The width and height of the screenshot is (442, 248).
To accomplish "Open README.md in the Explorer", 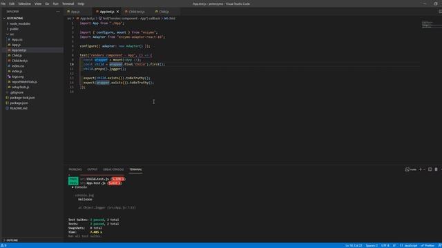I will coord(19,108).
